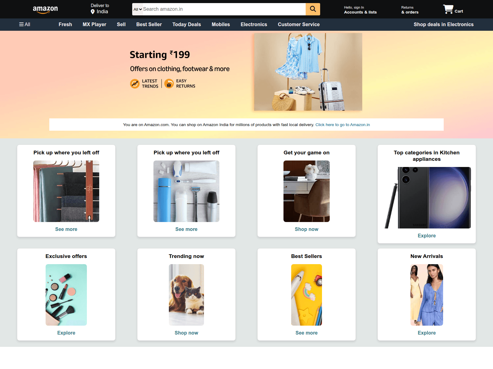This screenshot has height=369, width=493.
Task: Click the magnifying glass search button
Action: 313,9
